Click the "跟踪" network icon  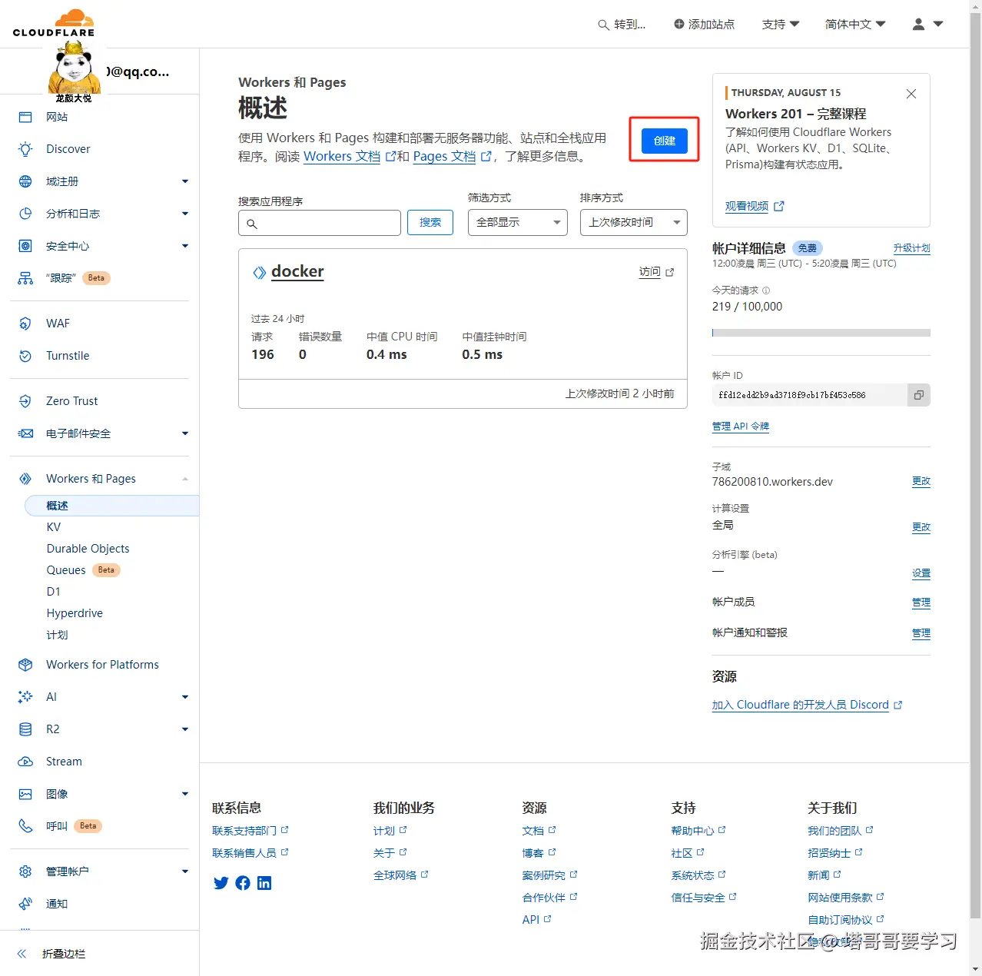click(25, 278)
